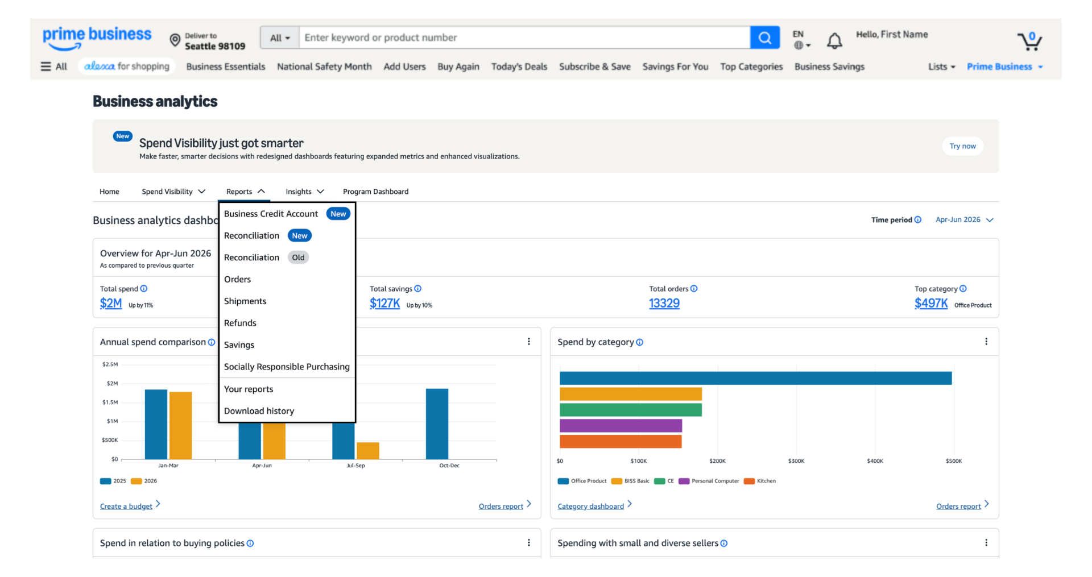Click the Oct-Dec 2025 bar in chart
The width and height of the screenshot is (1092, 577).
click(437, 424)
